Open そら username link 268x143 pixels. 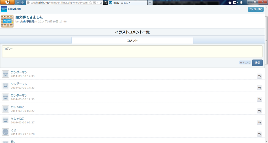coord(13,130)
